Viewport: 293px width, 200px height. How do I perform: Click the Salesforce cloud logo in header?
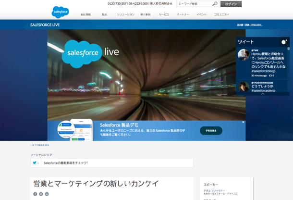point(60,12)
